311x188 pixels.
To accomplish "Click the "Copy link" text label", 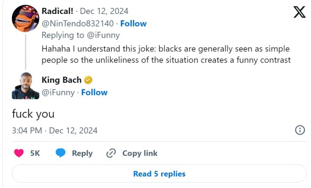I will pyautogui.click(x=140, y=153).
